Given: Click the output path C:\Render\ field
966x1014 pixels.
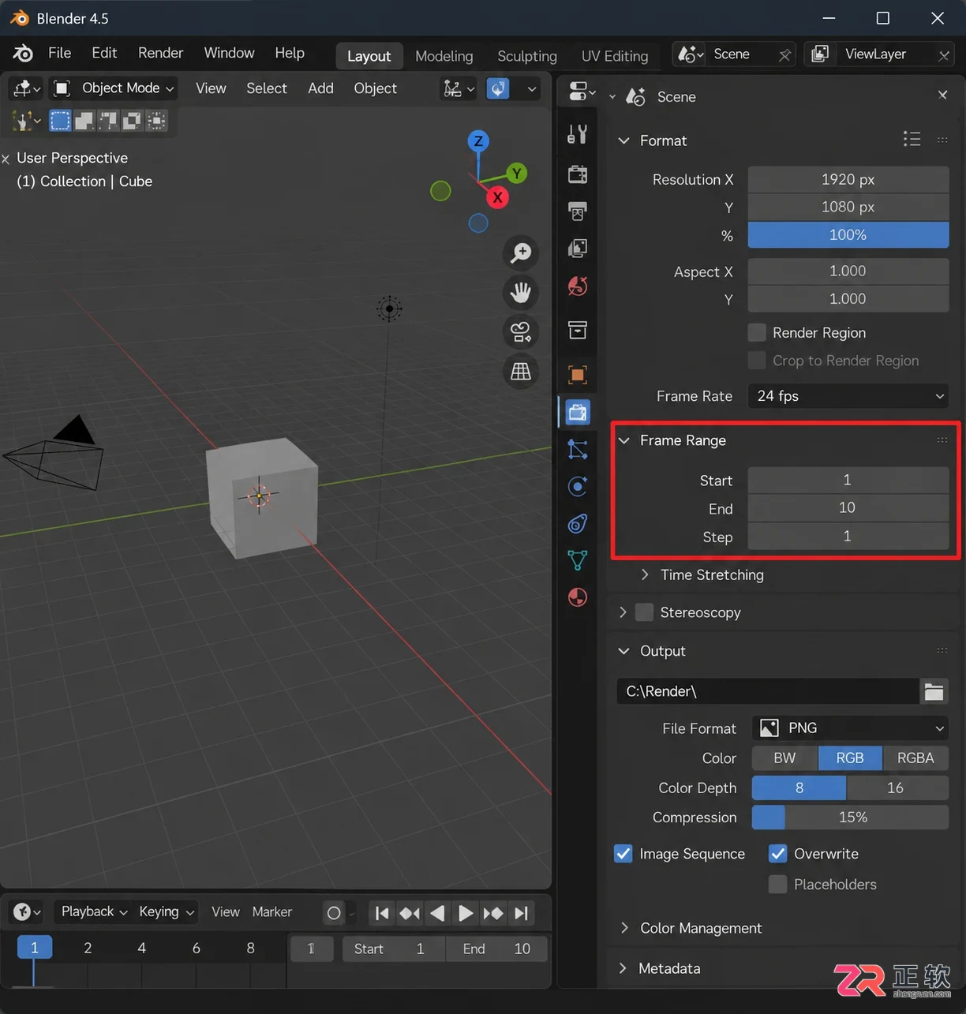Looking at the screenshot, I should (768, 691).
